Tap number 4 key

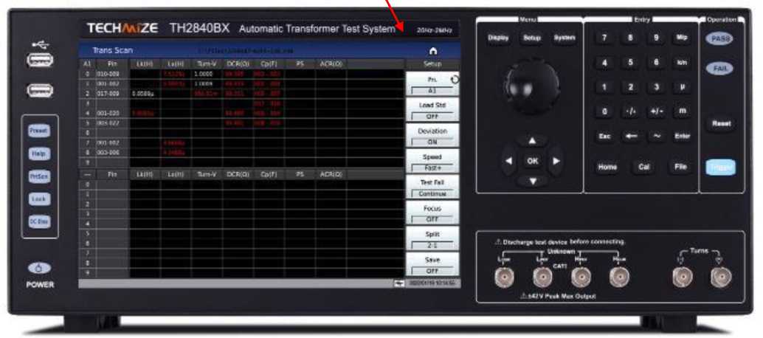[604, 63]
